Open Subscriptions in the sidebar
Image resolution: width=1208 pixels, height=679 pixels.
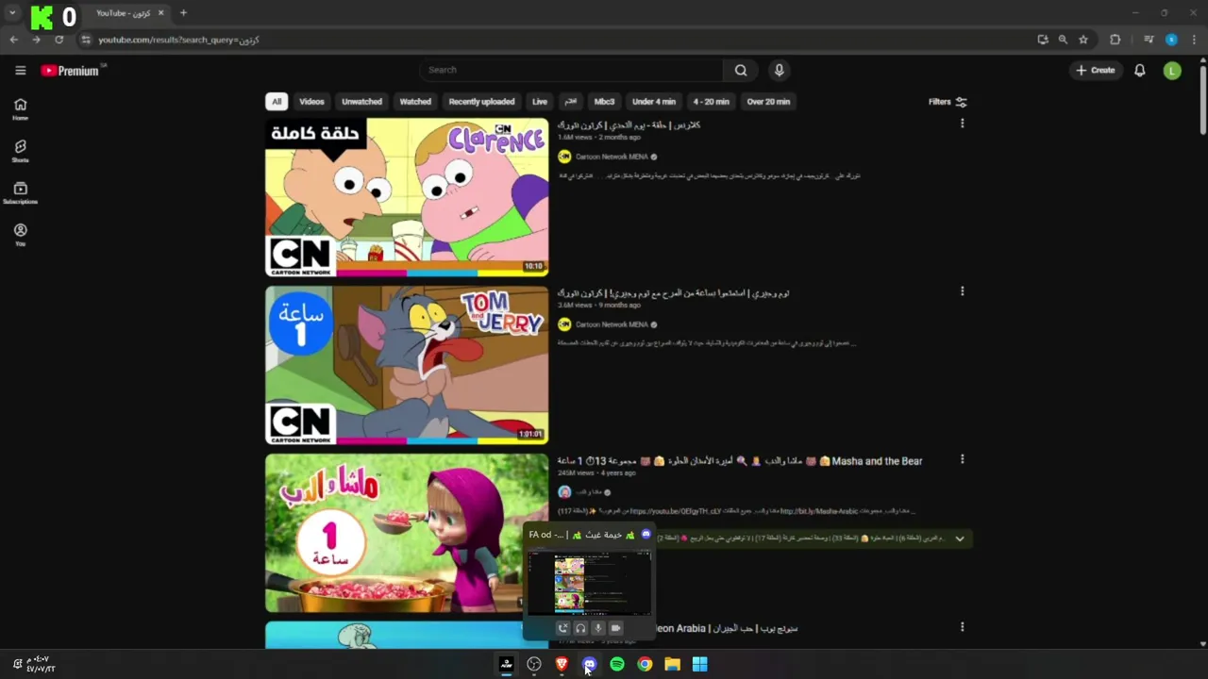click(20, 192)
